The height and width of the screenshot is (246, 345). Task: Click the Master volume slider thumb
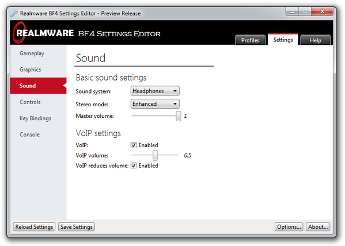click(178, 116)
